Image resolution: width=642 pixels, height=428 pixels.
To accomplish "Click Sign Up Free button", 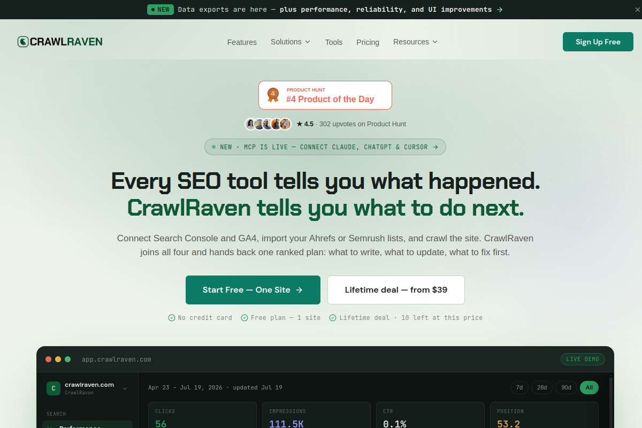I will [x=598, y=42].
